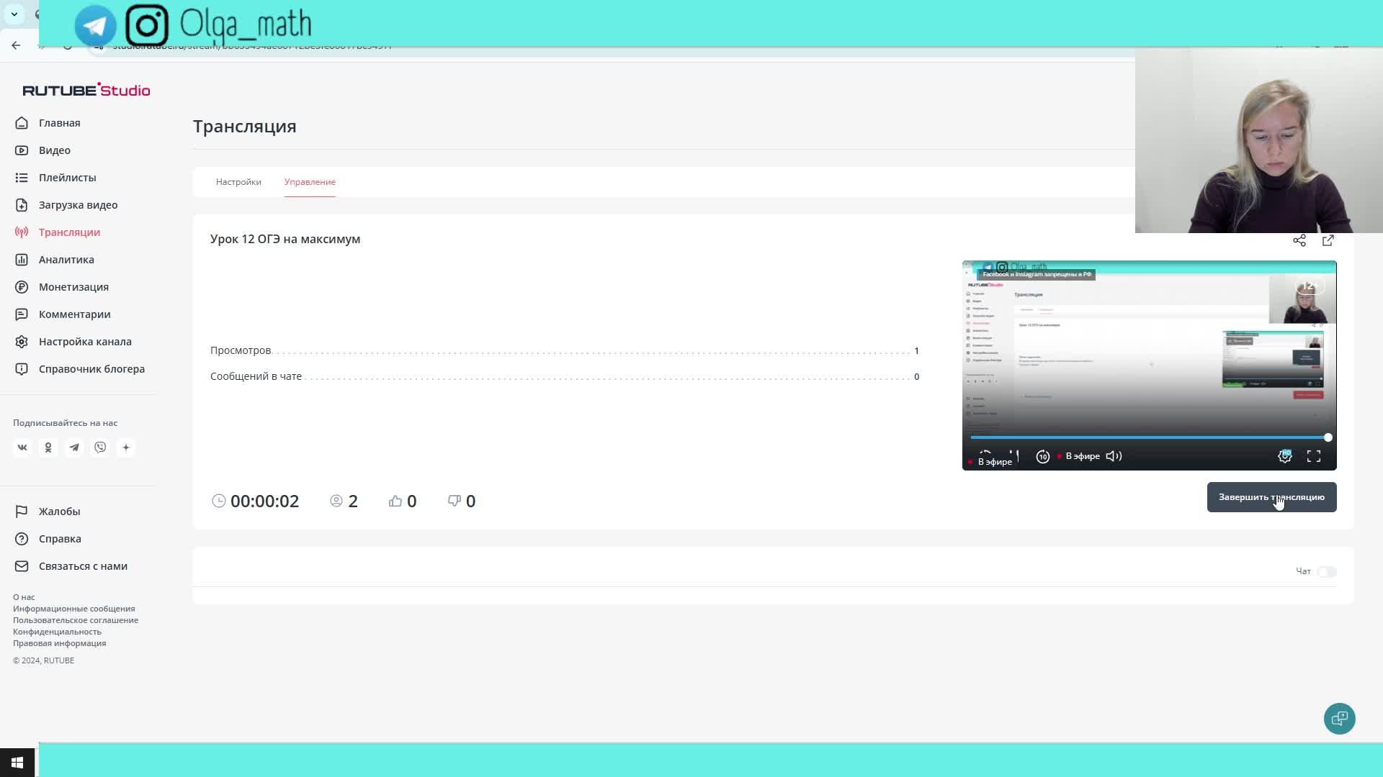Enter player fullscreen mode

[1314, 456]
